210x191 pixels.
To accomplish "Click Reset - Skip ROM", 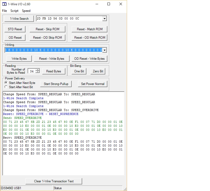I will (x=48, y=29).
